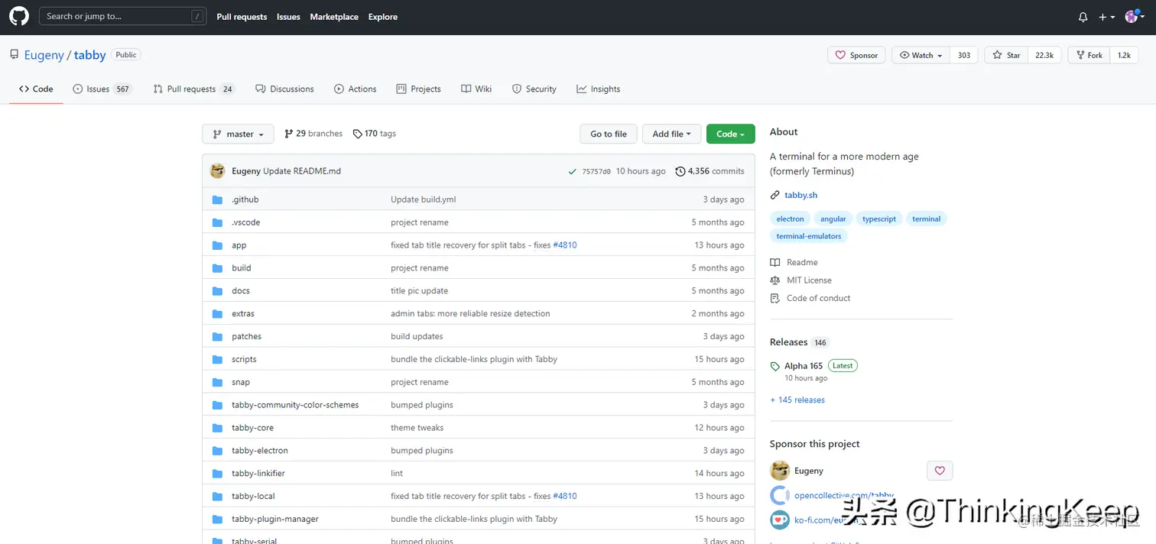This screenshot has width=1156, height=544.
Task: Open the tabby-electron folder
Action: (260, 451)
